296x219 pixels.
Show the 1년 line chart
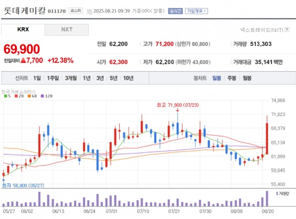coord(87,78)
